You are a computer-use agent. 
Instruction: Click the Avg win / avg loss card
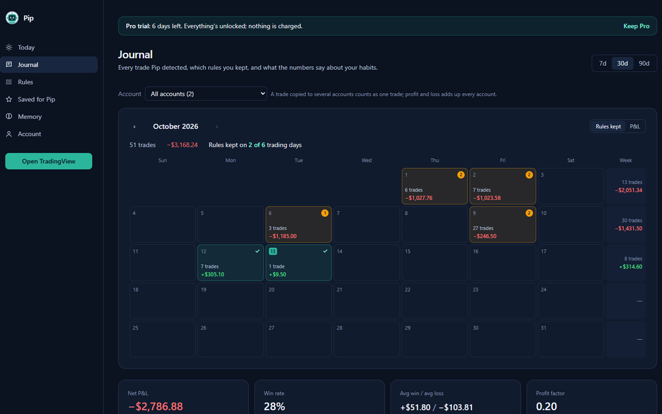click(456, 397)
